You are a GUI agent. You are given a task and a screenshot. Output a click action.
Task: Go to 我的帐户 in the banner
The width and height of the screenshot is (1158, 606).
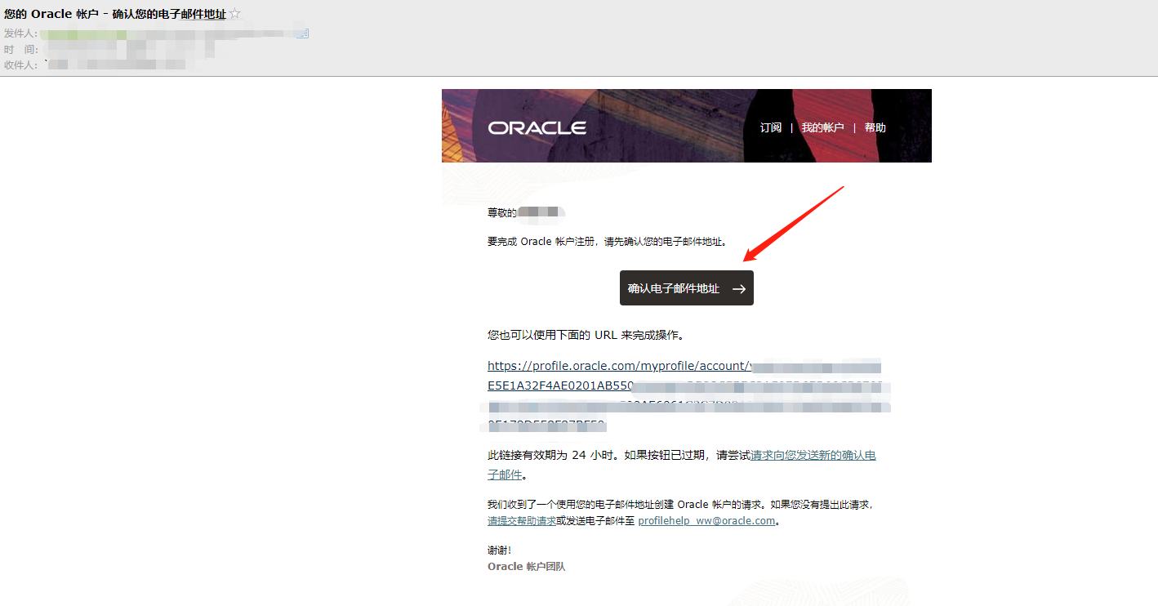coord(822,127)
